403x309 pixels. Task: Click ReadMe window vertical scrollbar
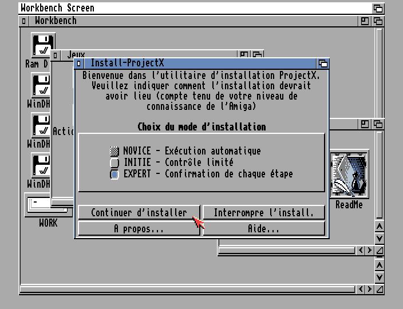(380, 175)
